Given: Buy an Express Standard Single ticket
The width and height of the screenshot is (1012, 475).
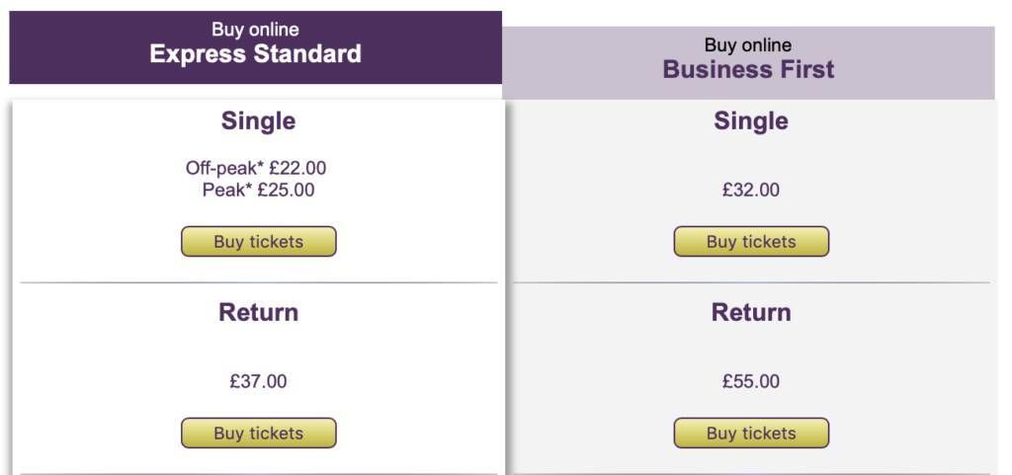Looking at the screenshot, I should click(x=258, y=242).
